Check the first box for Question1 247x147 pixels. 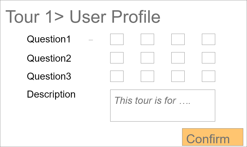[x=117, y=39]
